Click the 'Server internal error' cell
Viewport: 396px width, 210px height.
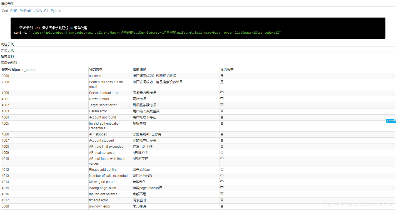click(x=110, y=93)
